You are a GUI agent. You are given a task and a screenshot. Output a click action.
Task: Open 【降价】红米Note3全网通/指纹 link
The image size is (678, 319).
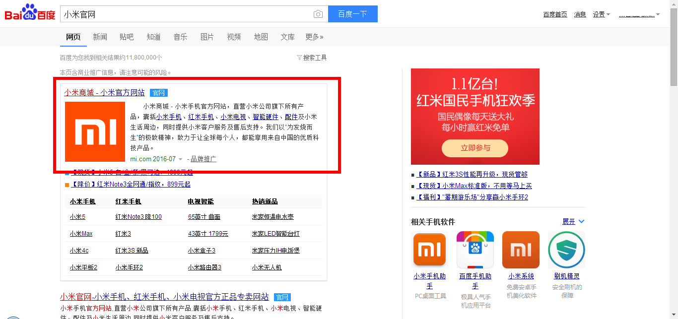pos(131,184)
